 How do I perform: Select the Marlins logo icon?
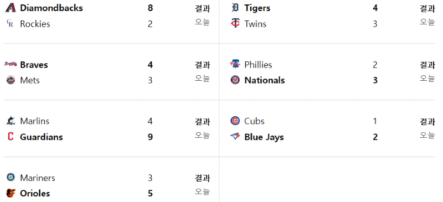[11, 121]
